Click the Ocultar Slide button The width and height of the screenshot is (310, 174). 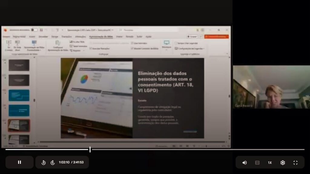coord(77,42)
